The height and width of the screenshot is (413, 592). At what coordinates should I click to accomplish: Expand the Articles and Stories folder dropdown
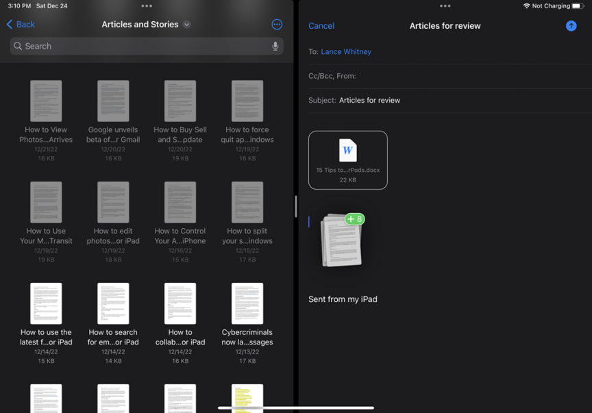(x=186, y=25)
